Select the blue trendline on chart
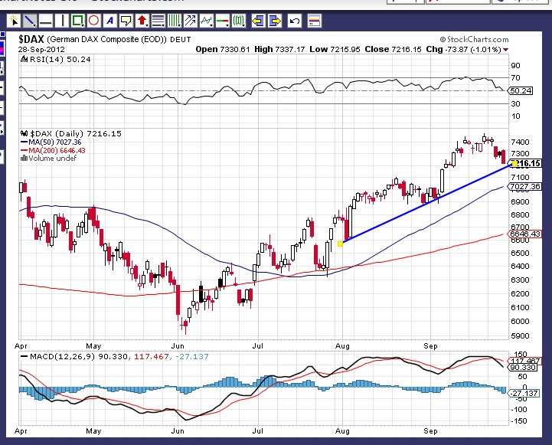Screen dimensions: 552x445 click(x=426, y=205)
